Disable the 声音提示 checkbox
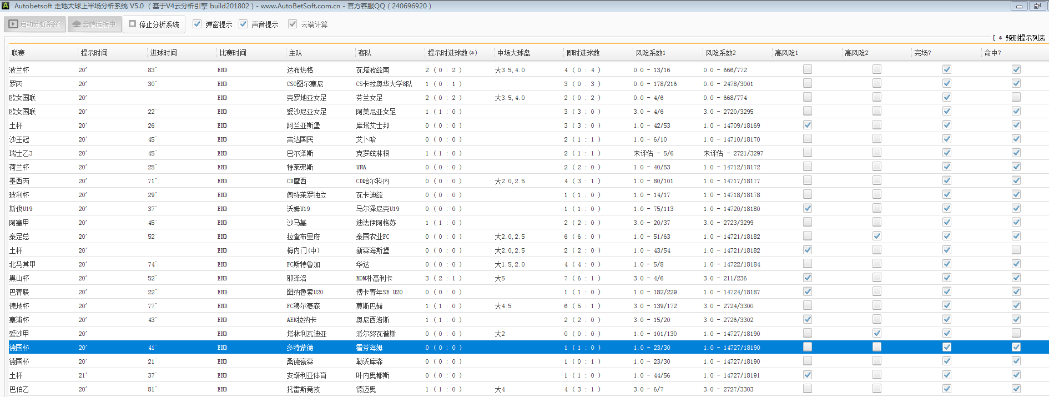This screenshot has height=397, width=1049. pyautogui.click(x=243, y=24)
